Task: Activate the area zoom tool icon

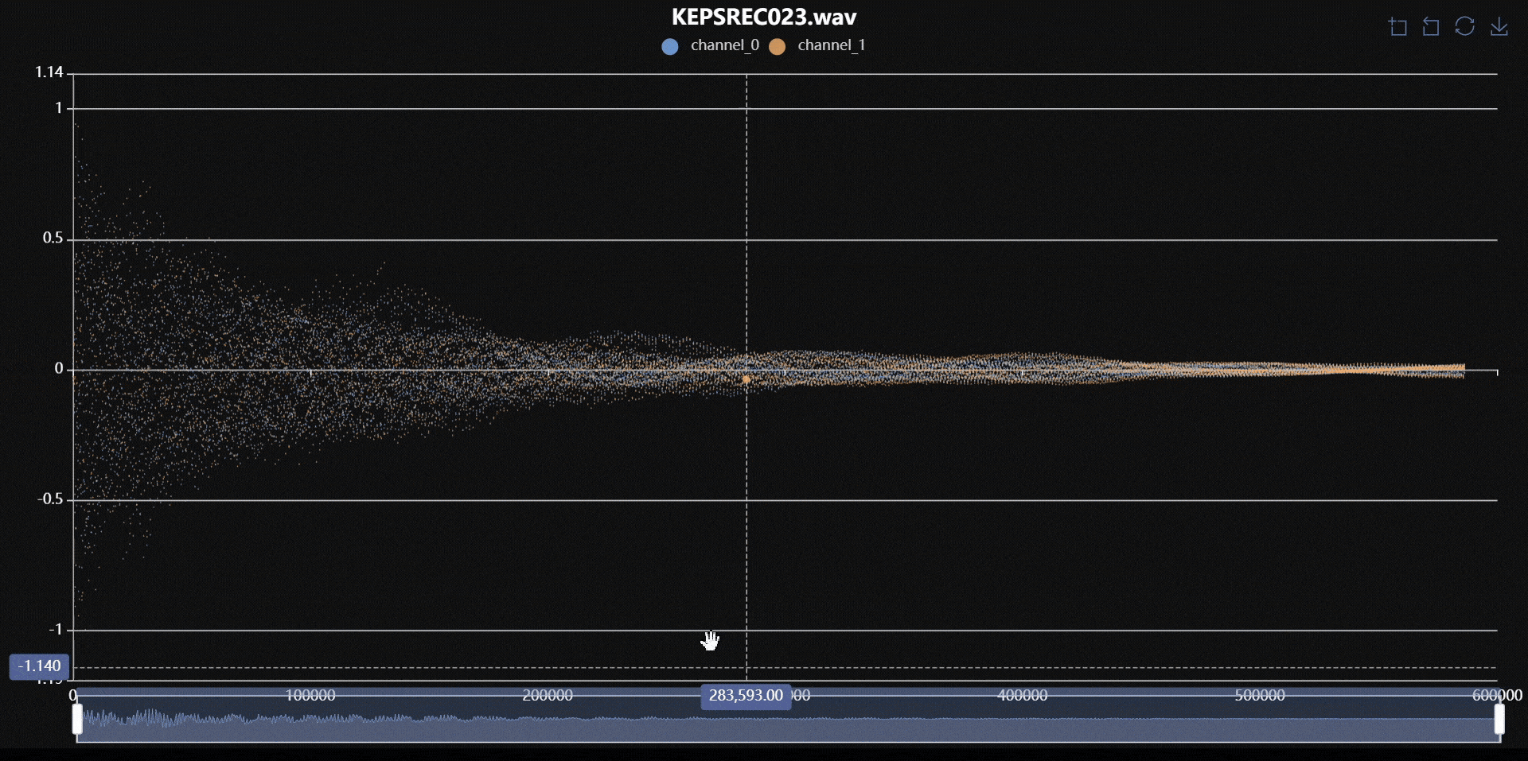Action: pos(1397,27)
